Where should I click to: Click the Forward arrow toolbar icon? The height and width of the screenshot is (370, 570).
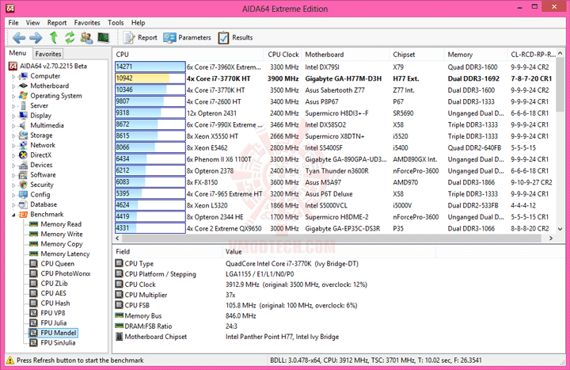point(36,37)
